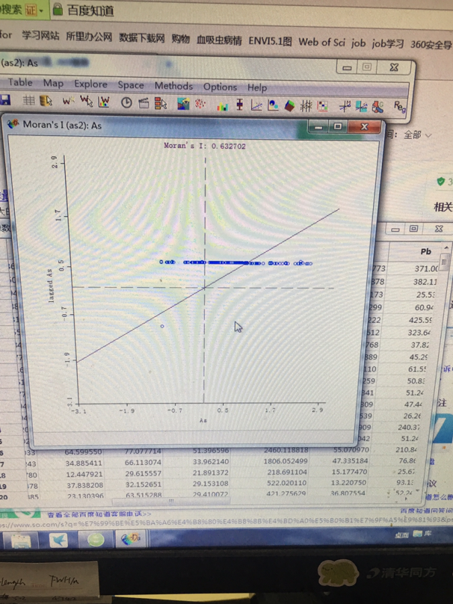Maximize the Moran's I window
This screenshot has width=453, height=604.
(338, 127)
